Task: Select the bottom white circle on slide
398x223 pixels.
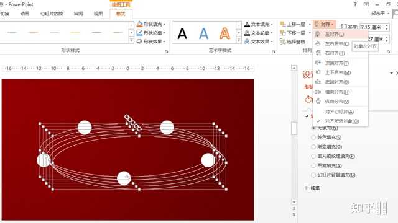Action: pos(124,178)
